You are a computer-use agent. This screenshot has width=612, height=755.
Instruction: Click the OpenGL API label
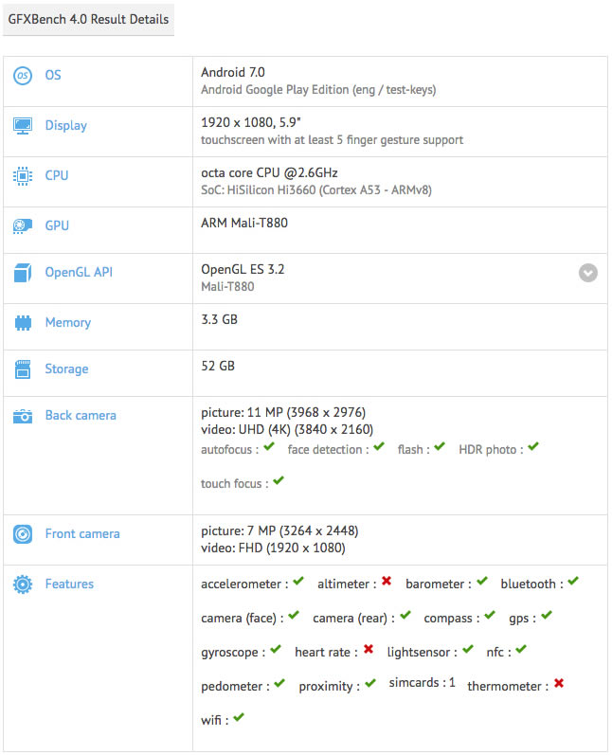pos(79,273)
